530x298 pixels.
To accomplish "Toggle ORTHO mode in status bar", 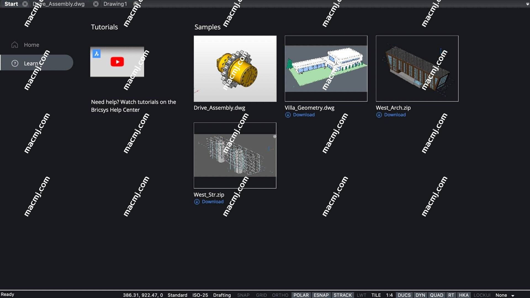I will coord(280,295).
